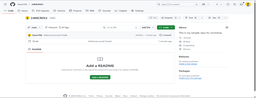
Task: Focus the Type / to search box
Action: click(175, 4)
